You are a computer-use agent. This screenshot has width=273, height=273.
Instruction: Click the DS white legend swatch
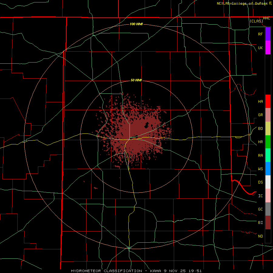[x=268, y=182]
